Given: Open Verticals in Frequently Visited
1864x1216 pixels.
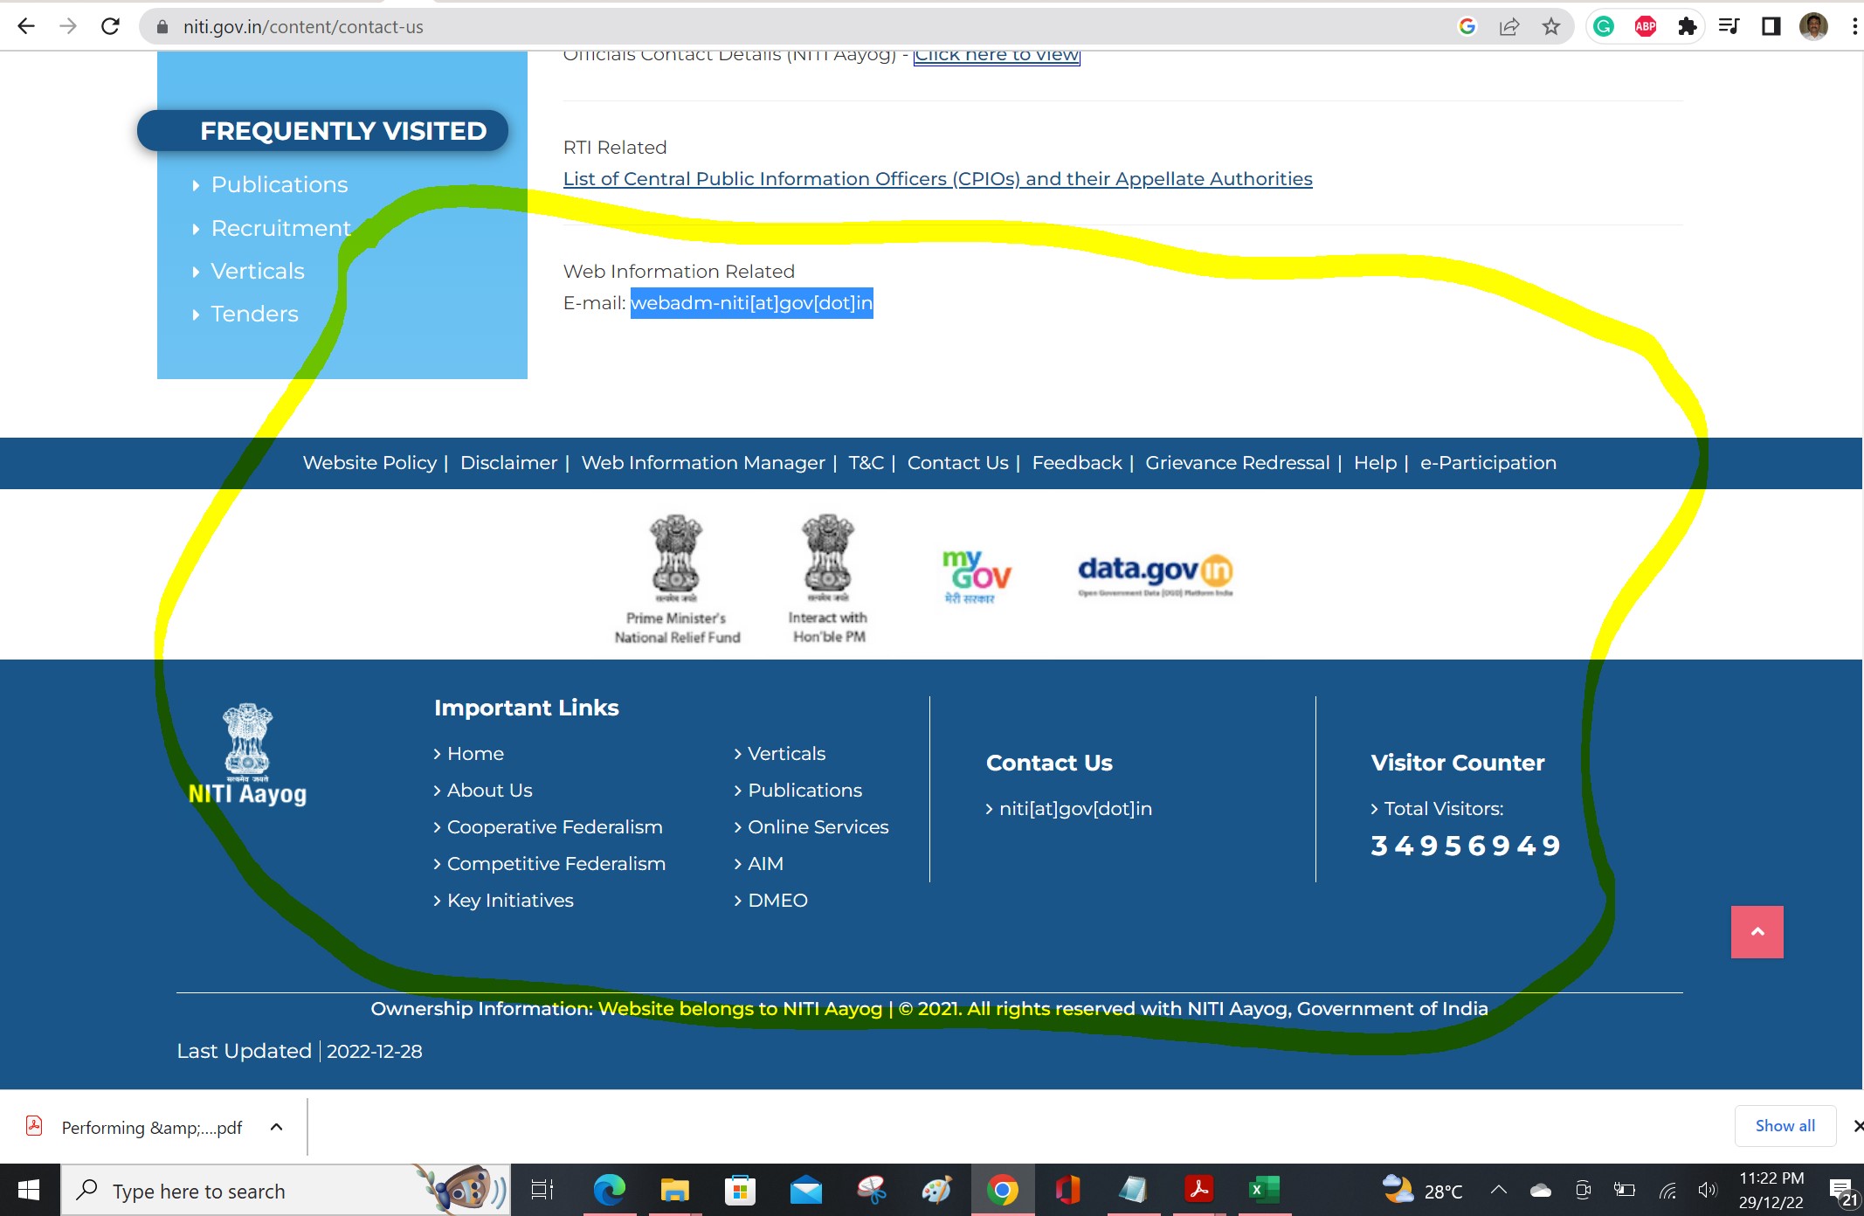Looking at the screenshot, I should 258,271.
